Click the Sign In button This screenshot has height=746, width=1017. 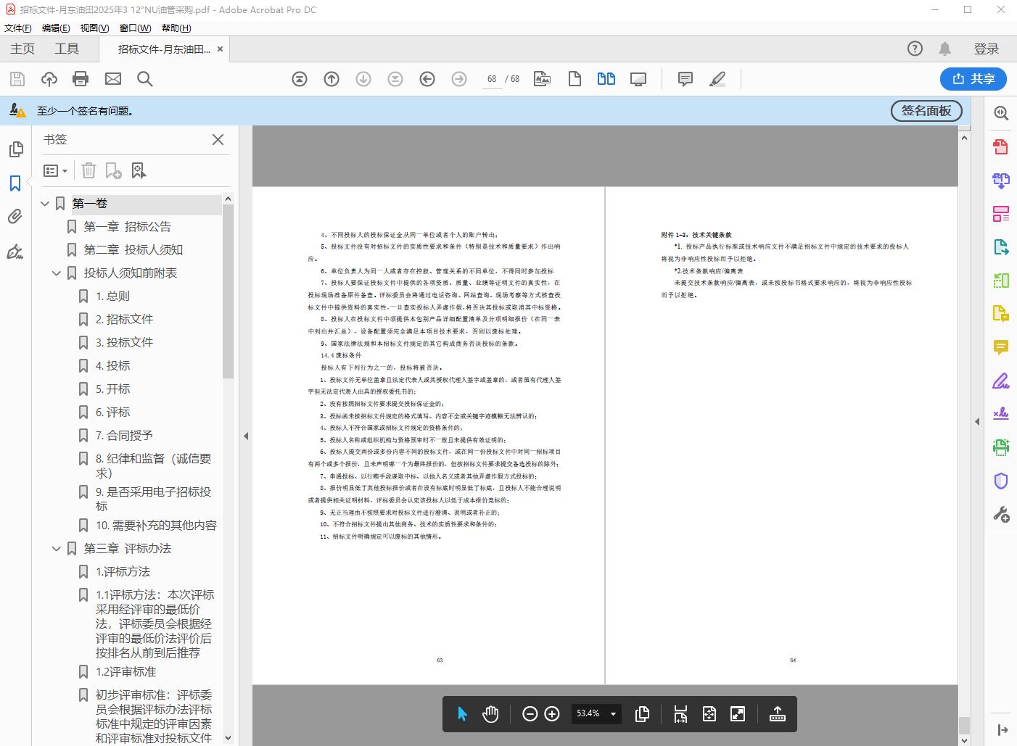(987, 49)
